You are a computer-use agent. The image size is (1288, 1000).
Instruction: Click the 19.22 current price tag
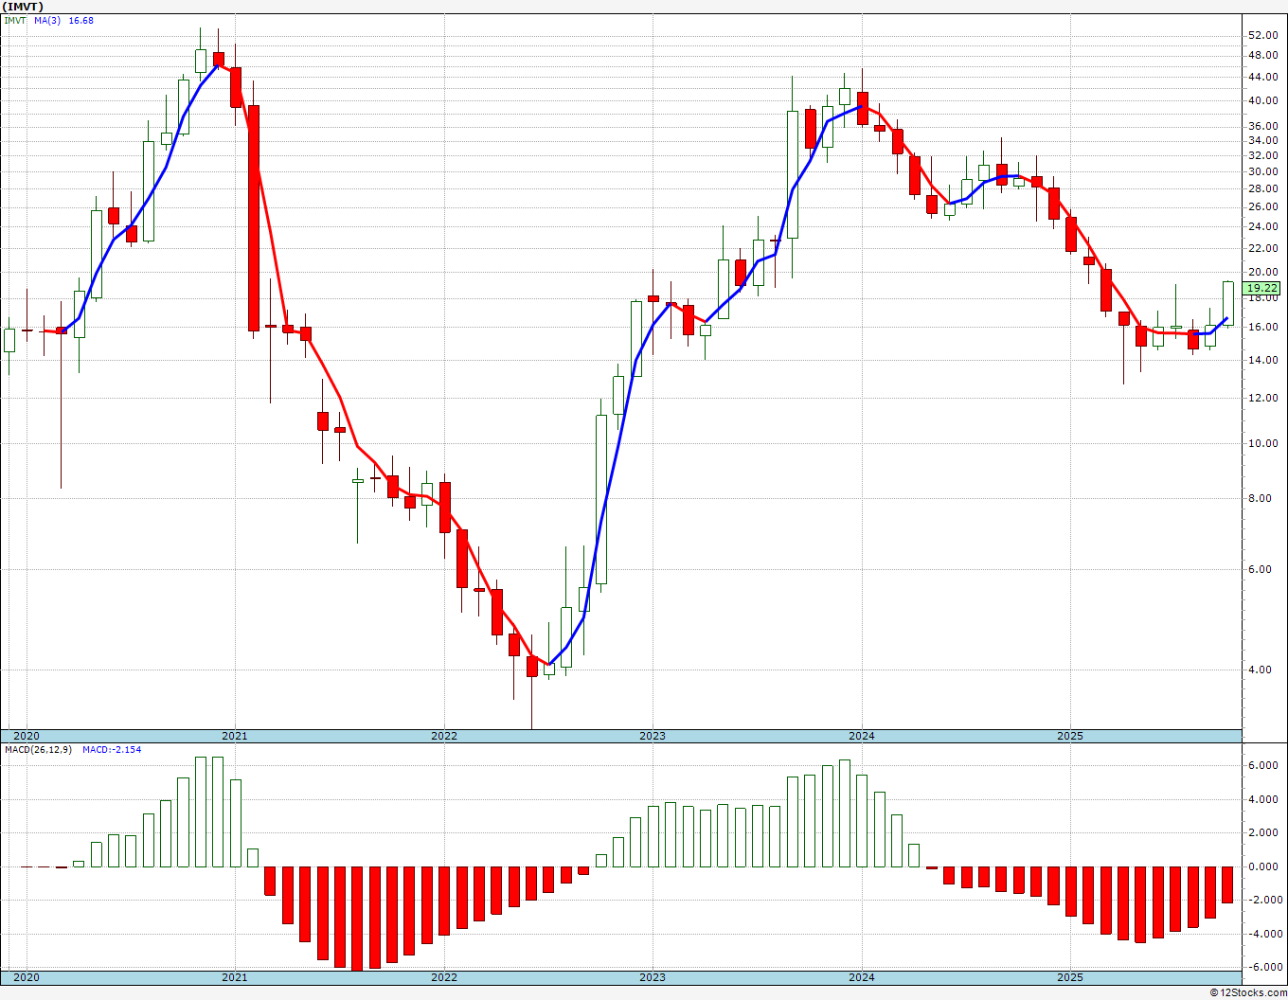[1262, 288]
